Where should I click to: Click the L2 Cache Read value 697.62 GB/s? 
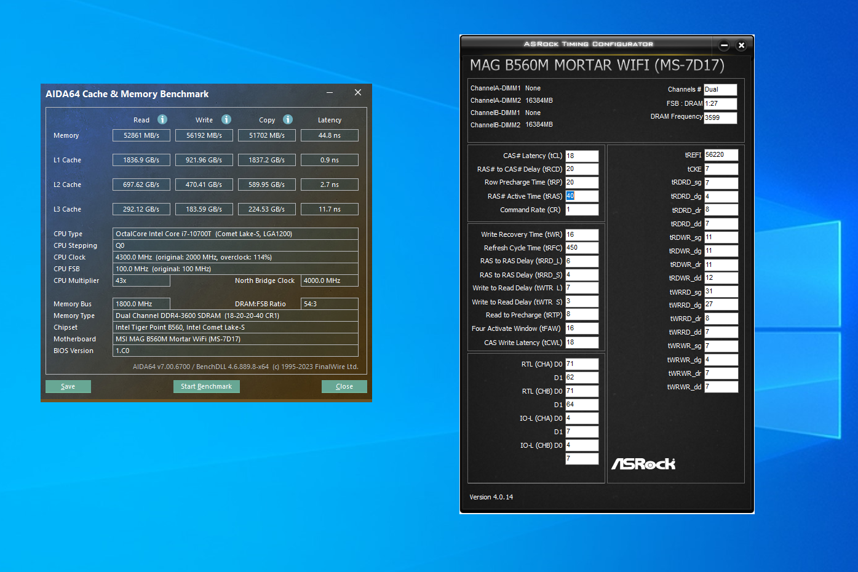(x=141, y=185)
